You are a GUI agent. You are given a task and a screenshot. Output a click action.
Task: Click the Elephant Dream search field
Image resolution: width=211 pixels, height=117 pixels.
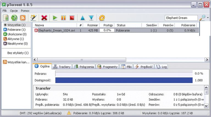click(181, 18)
